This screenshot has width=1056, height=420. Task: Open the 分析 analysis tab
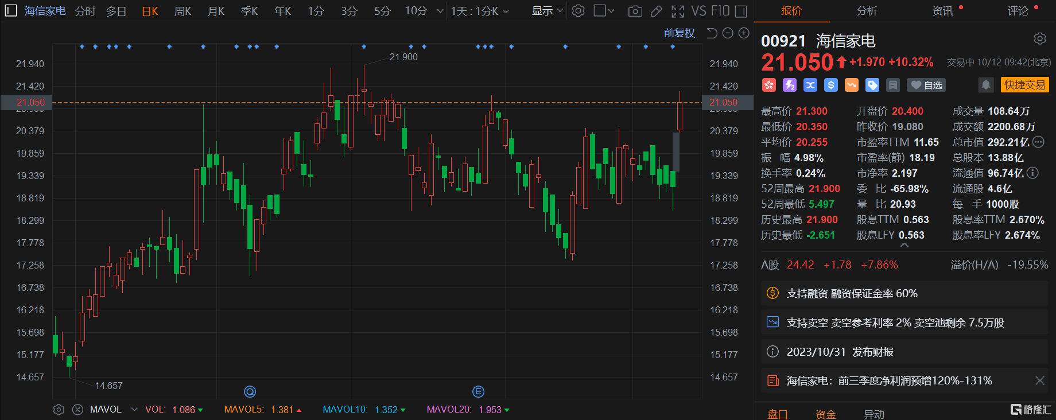click(x=867, y=11)
